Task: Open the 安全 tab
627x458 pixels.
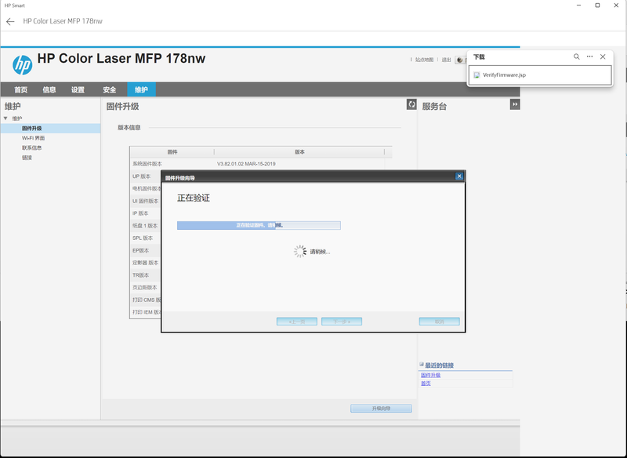Action: 109,89
